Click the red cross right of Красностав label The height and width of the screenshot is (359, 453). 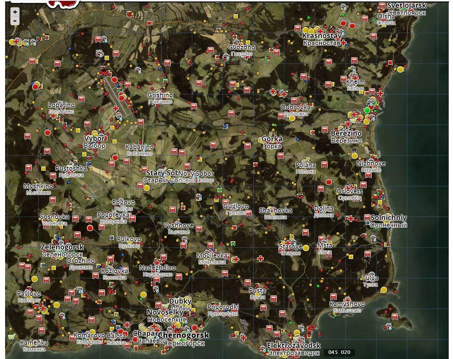(343, 43)
